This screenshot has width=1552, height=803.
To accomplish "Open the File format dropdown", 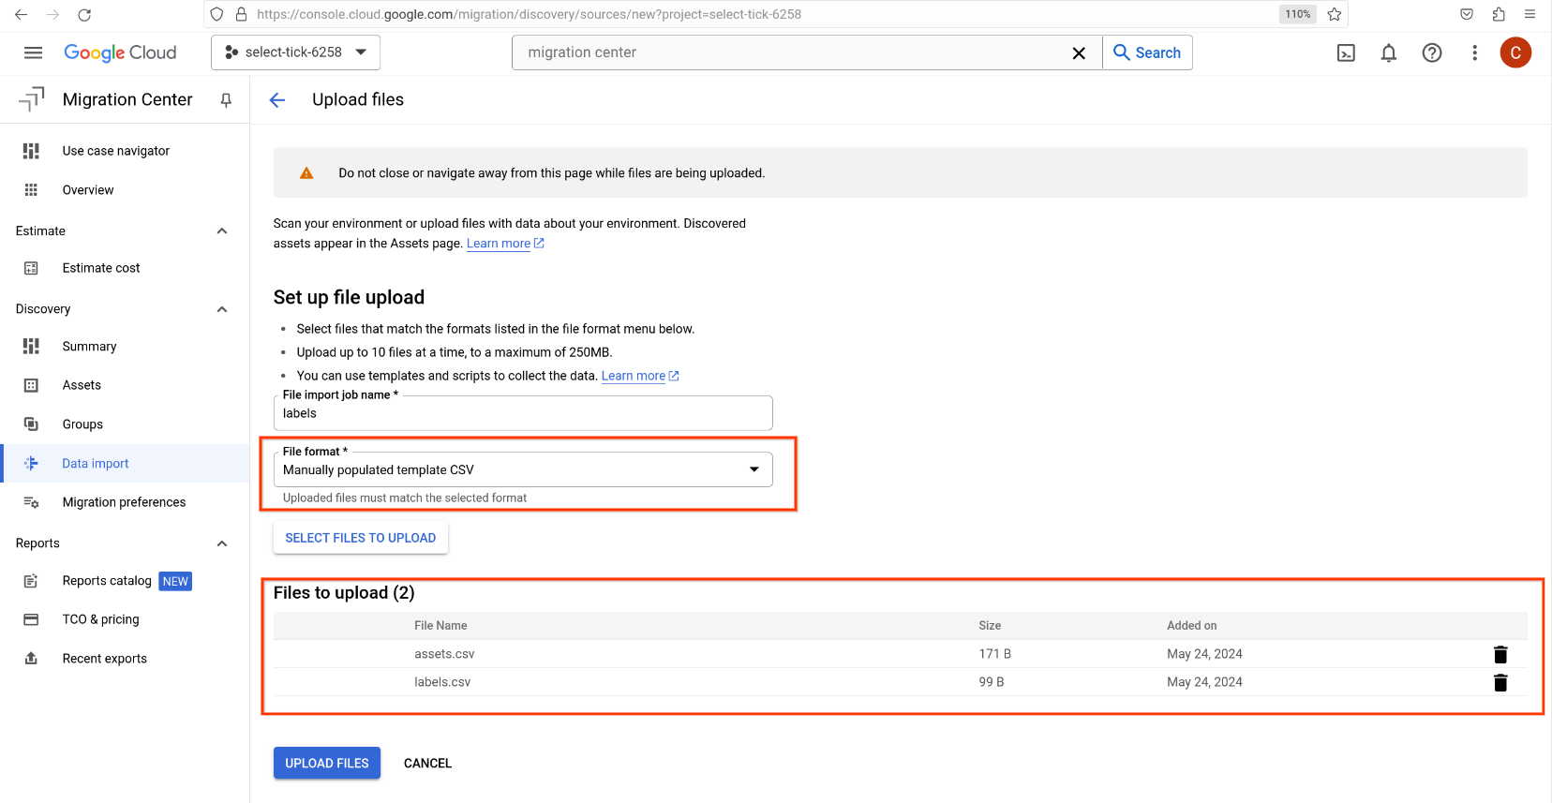I will tap(523, 469).
